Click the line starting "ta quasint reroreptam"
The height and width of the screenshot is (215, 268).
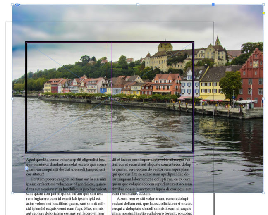point(151,170)
